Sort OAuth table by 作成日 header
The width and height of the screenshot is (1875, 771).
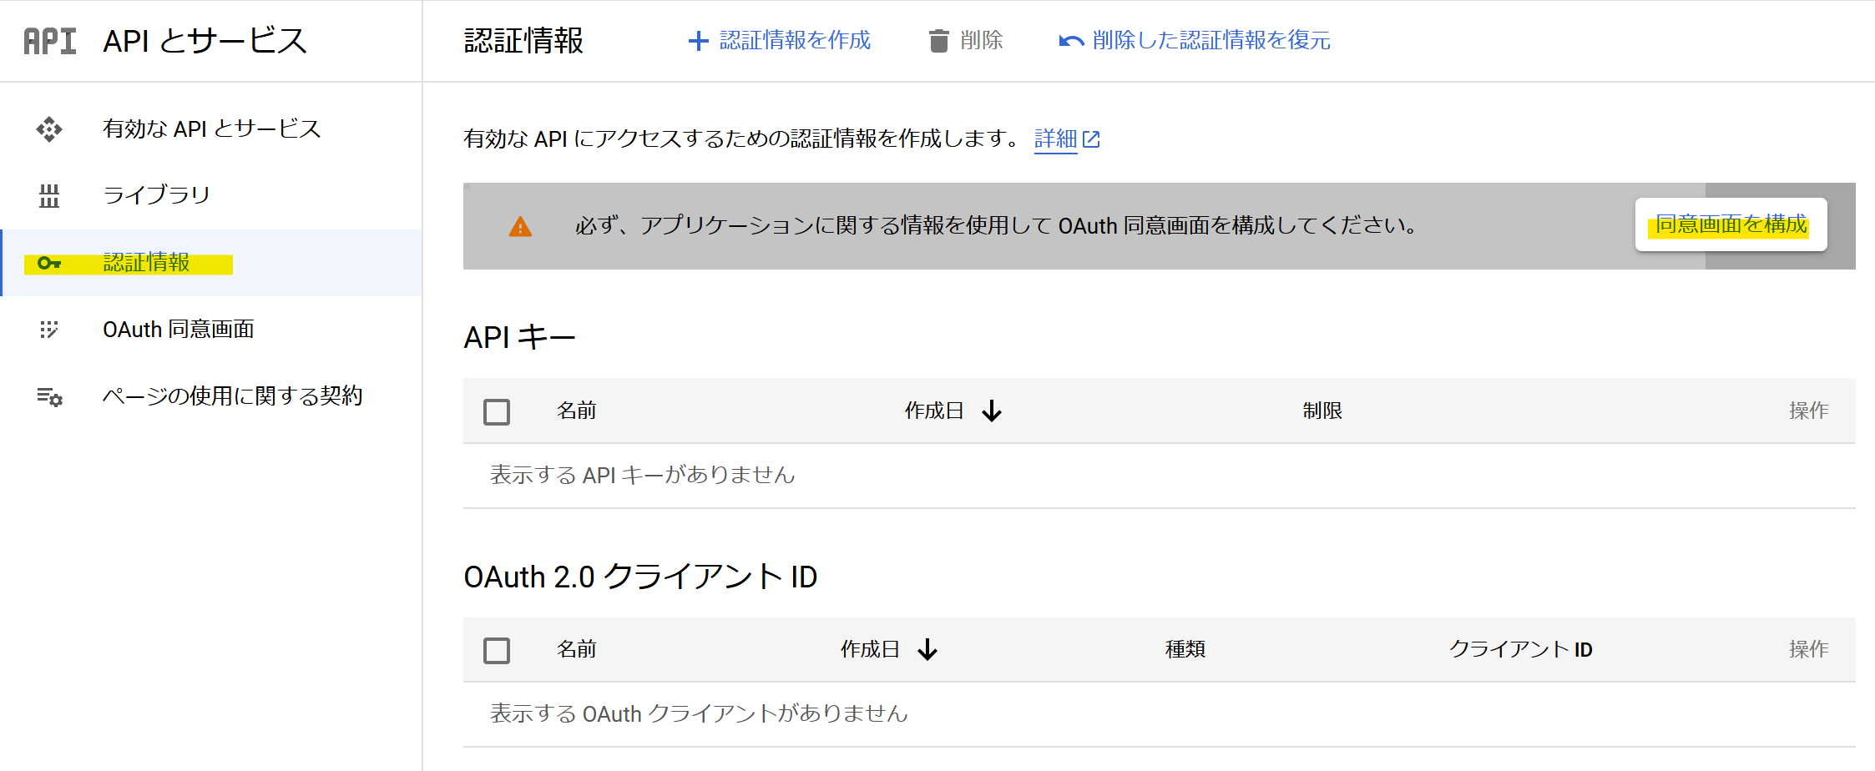[x=870, y=650]
